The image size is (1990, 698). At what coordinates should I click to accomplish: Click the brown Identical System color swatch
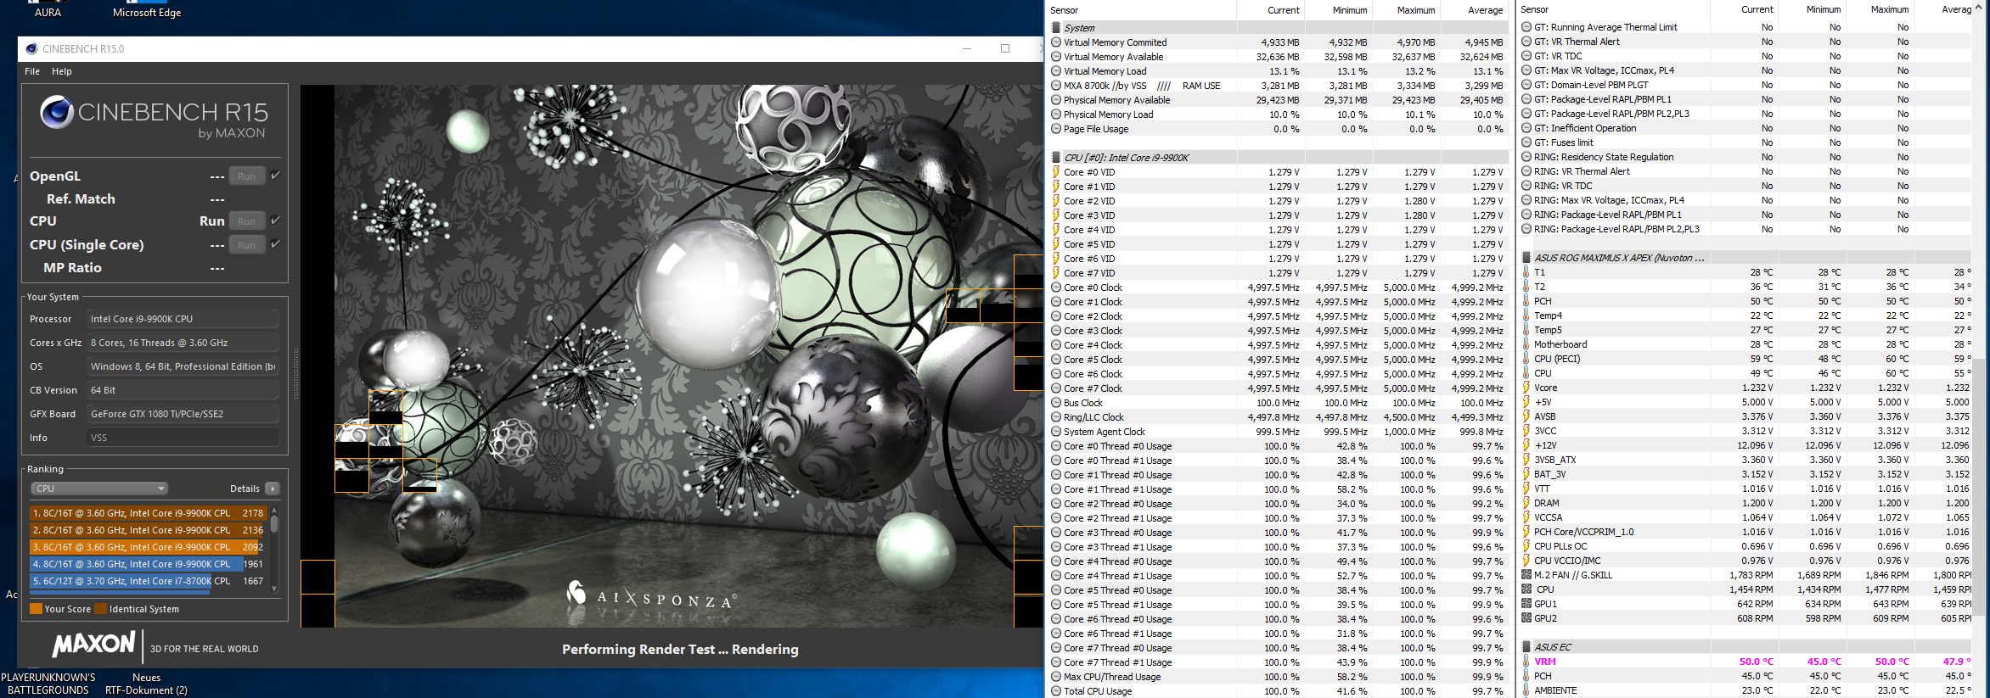click(100, 609)
